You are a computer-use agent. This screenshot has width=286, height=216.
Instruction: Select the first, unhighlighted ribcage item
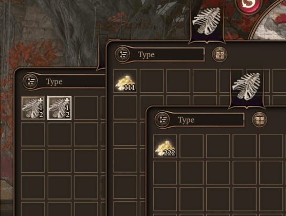(33, 108)
